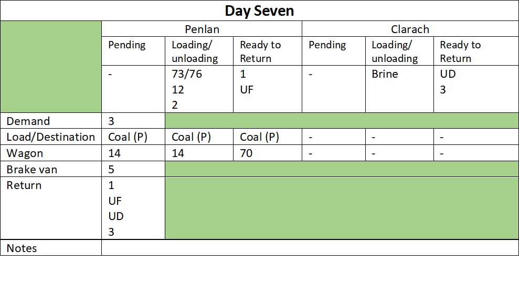Click the cell containing 73/76

[x=199, y=89]
